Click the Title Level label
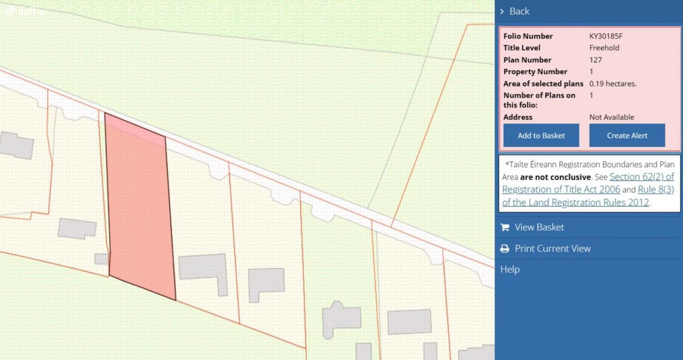Viewport: 683px width, 360px height. pos(522,48)
